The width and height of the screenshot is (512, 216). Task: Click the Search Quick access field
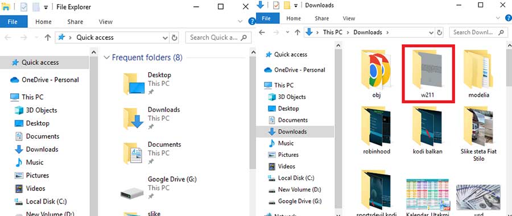click(218, 38)
